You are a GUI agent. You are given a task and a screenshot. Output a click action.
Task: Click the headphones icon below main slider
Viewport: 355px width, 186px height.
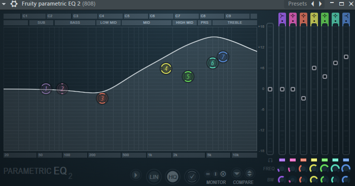(270, 160)
